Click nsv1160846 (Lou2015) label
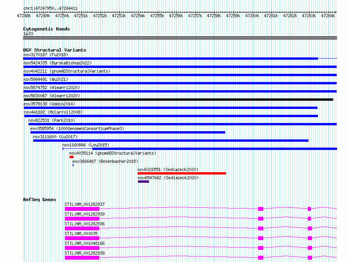The height and width of the screenshot is (262, 348). [86, 145]
